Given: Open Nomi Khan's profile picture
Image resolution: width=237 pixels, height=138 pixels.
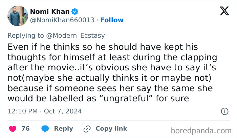Looking at the screenshot, I should pos(17,16).
